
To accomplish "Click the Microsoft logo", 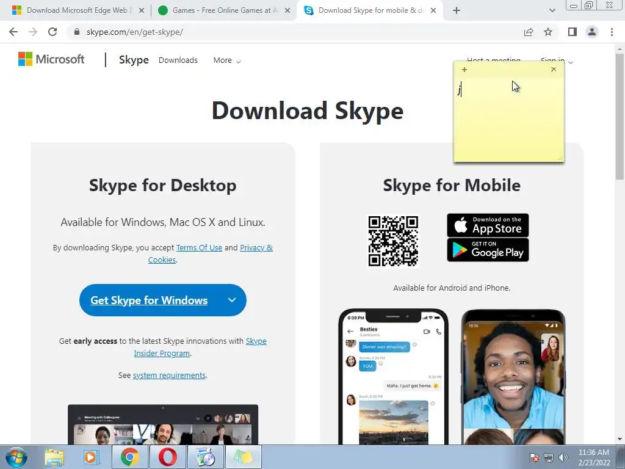I will pyautogui.click(x=51, y=59).
